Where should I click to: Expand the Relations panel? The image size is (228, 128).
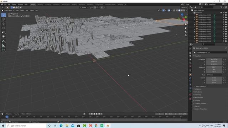click(x=197, y=89)
